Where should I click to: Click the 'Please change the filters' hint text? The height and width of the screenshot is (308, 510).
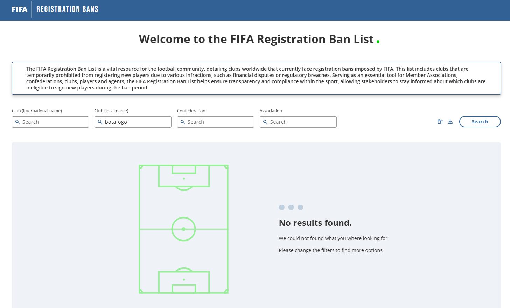(x=331, y=250)
